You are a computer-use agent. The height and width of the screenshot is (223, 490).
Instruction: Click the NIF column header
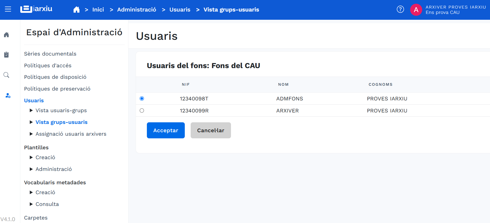pos(186,84)
